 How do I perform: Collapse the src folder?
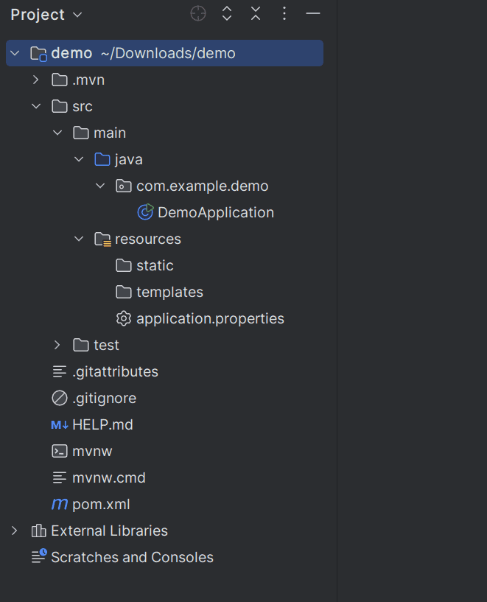(35, 106)
